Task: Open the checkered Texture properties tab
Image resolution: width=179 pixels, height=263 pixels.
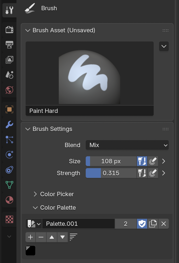Action: click(9, 219)
